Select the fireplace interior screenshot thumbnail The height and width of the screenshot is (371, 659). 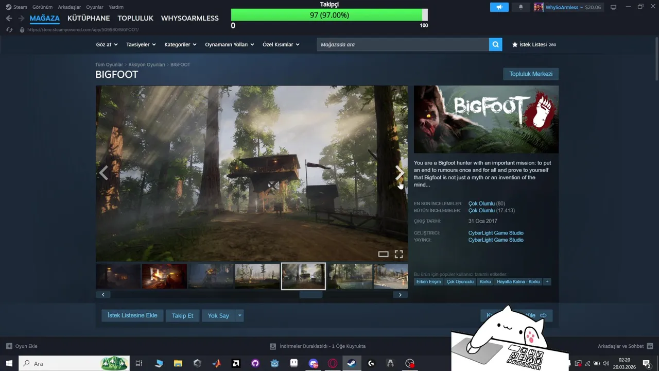point(164,276)
